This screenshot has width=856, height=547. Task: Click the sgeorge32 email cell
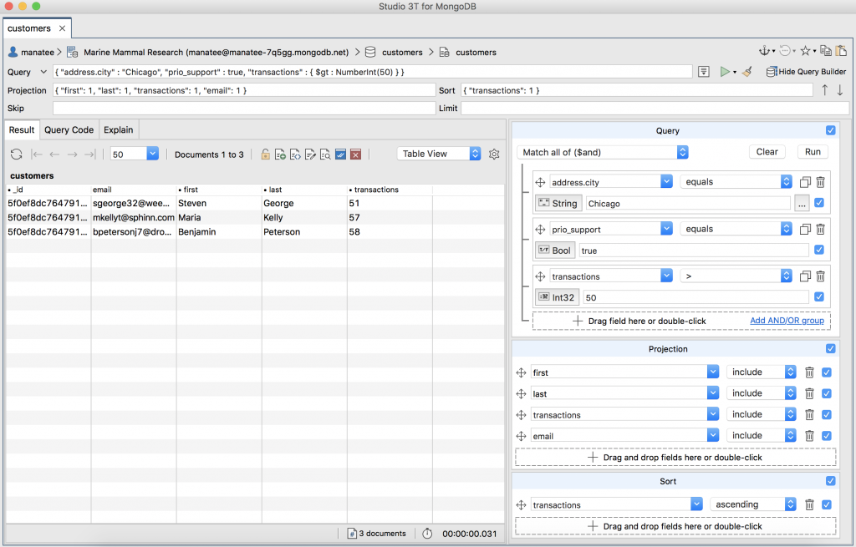[x=133, y=204]
